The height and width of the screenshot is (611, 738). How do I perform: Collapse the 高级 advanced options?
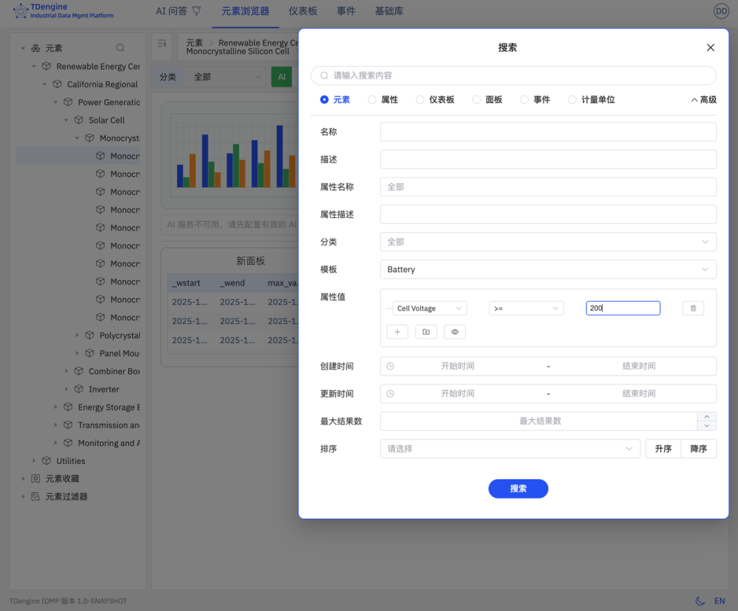704,99
